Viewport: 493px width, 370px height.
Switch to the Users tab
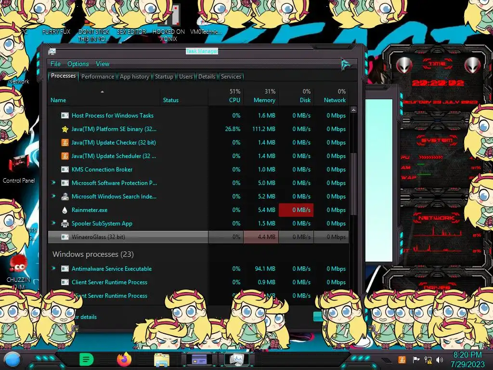[x=186, y=77]
